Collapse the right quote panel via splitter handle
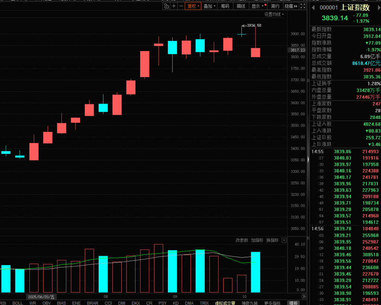Viewport: 381px width, 305px height. tap(307, 160)
